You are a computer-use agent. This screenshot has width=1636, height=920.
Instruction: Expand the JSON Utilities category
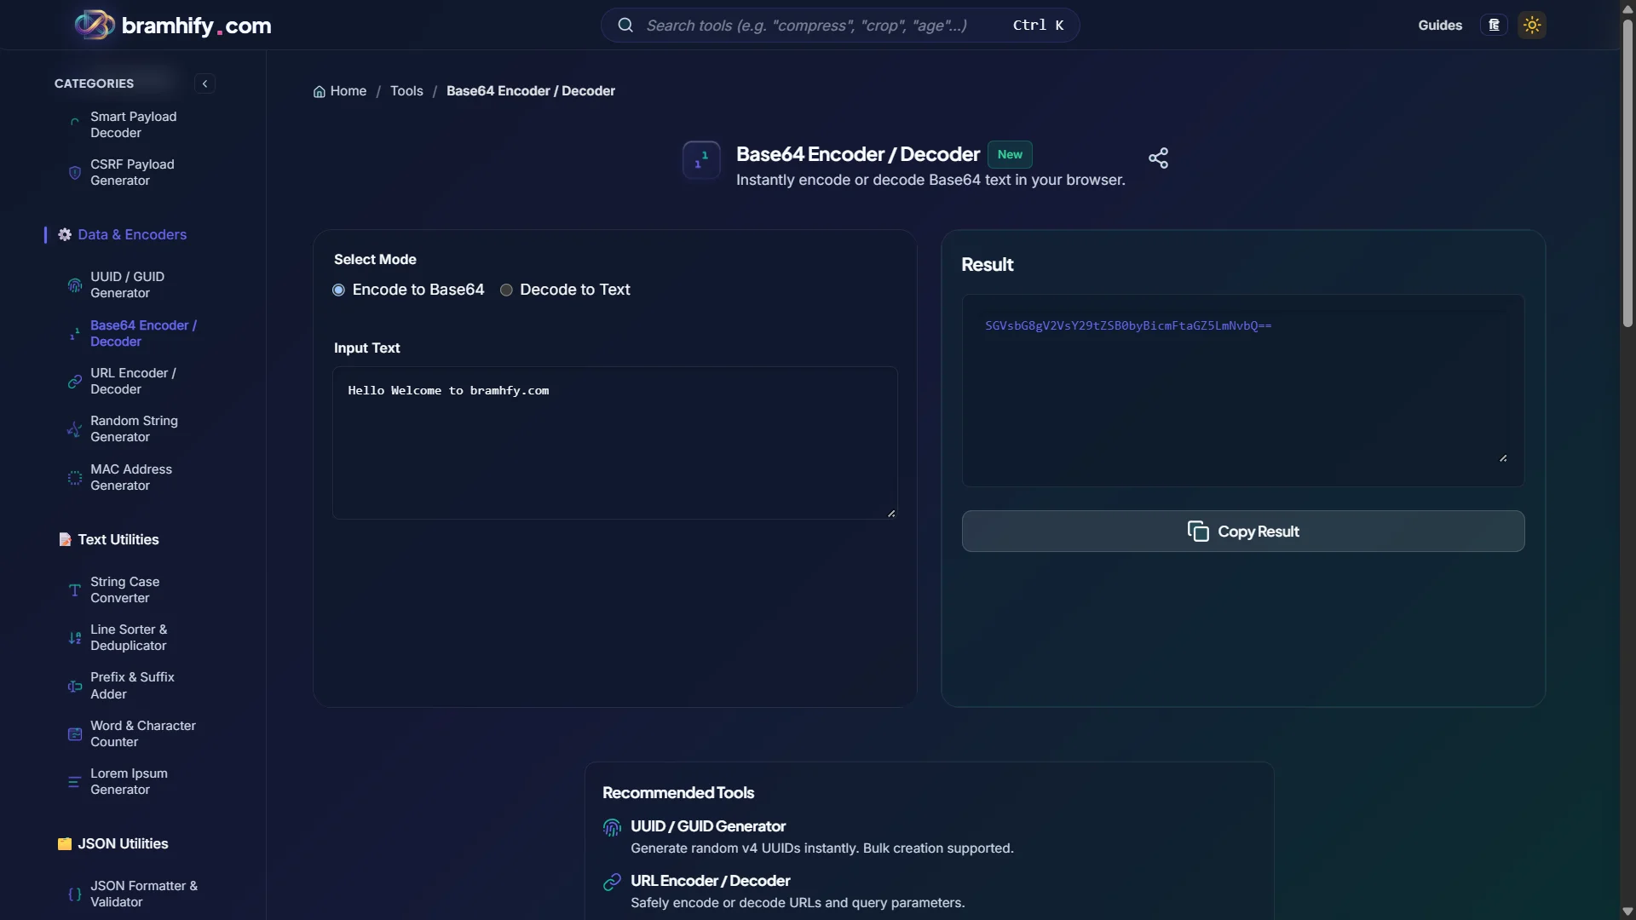(123, 843)
